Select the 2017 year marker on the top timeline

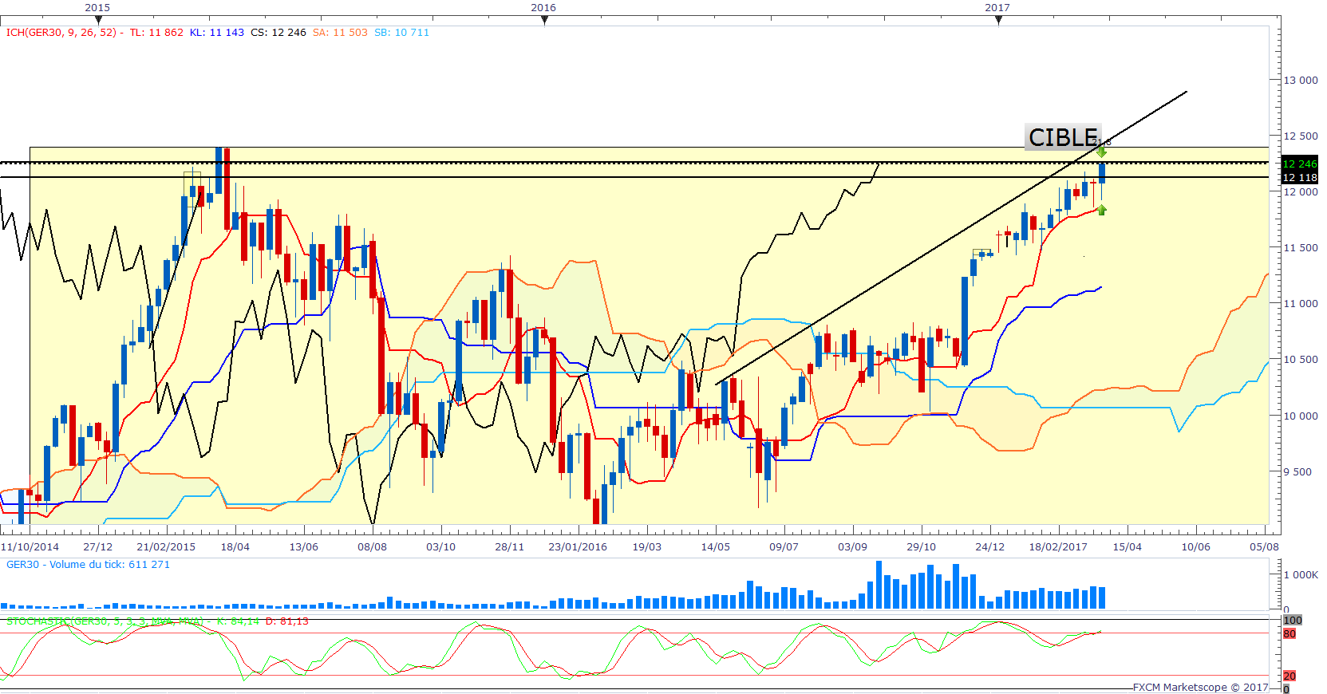[x=997, y=7]
